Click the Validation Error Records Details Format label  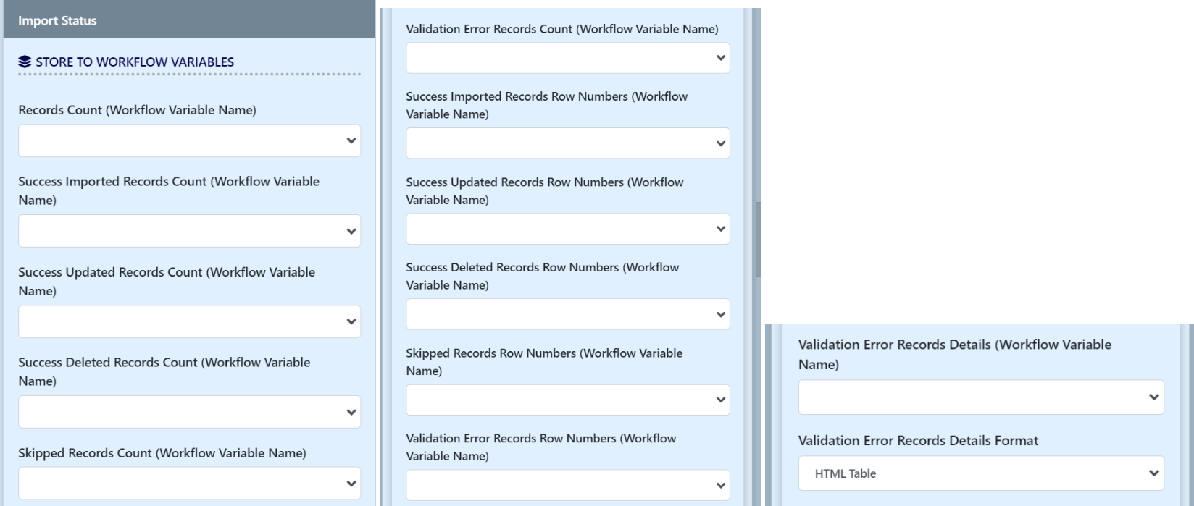[918, 440]
